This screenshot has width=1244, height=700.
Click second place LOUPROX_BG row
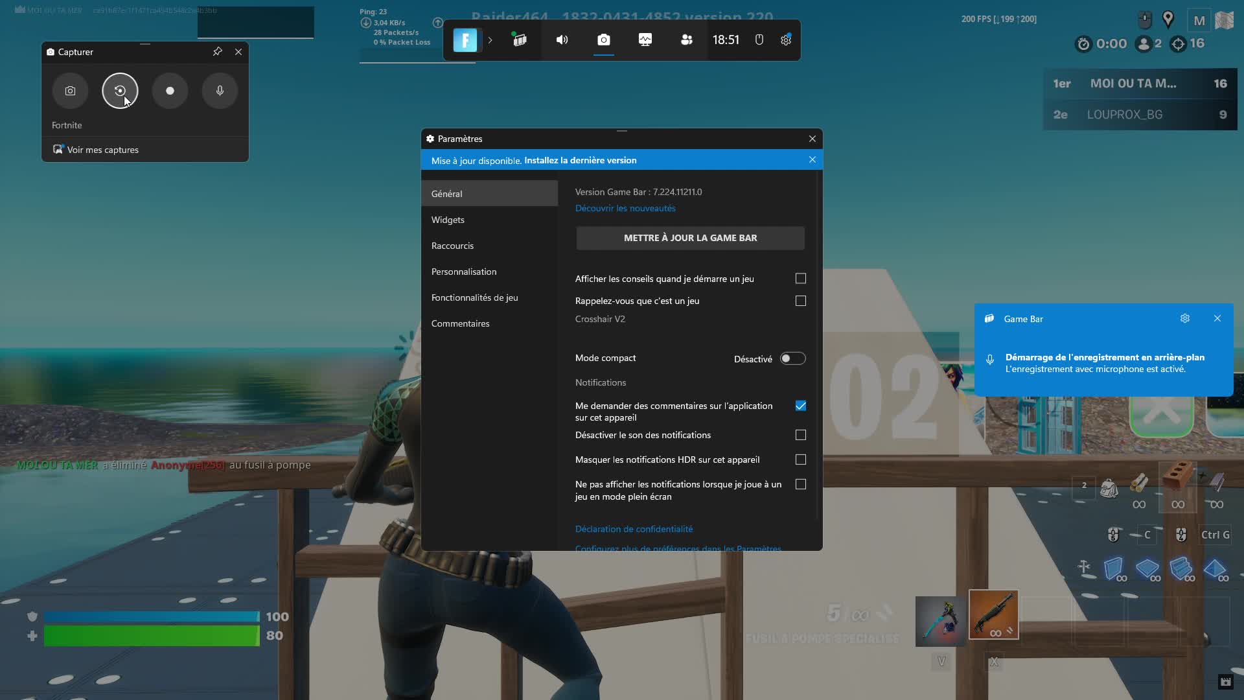pos(1140,115)
